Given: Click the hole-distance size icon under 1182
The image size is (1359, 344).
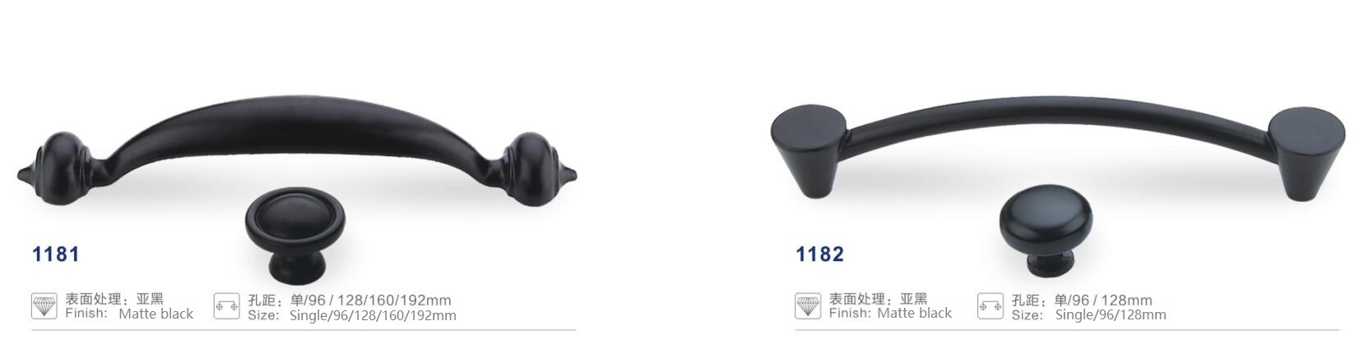Looking at the screenshot, I should 990,306.
